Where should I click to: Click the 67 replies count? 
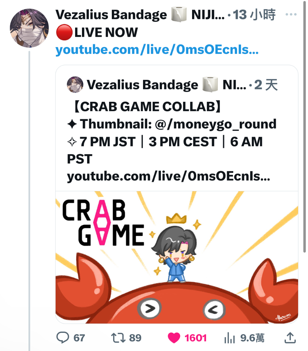click(79, 338)
